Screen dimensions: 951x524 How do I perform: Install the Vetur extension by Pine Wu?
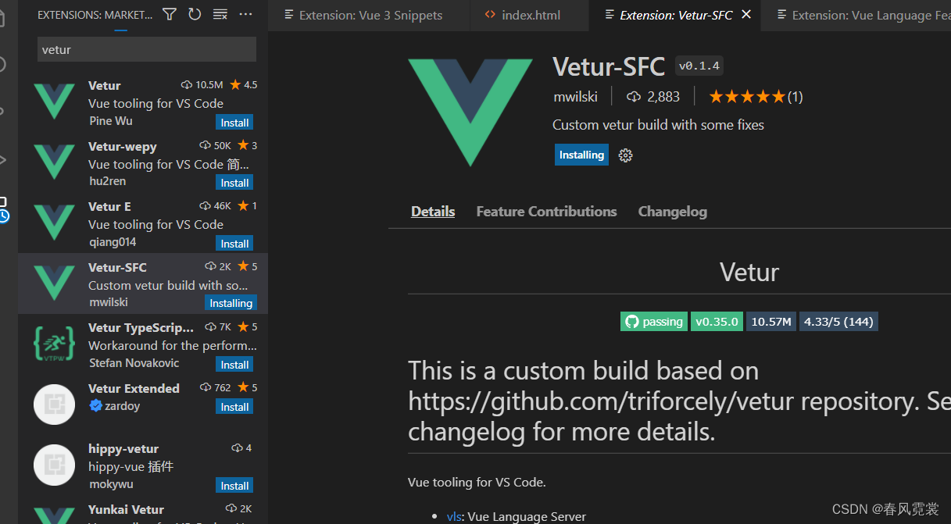234,123
